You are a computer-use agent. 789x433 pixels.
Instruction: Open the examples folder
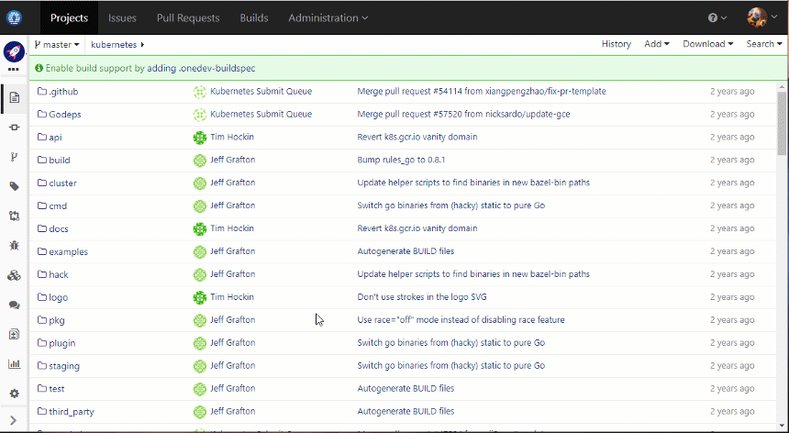[69, 252]
